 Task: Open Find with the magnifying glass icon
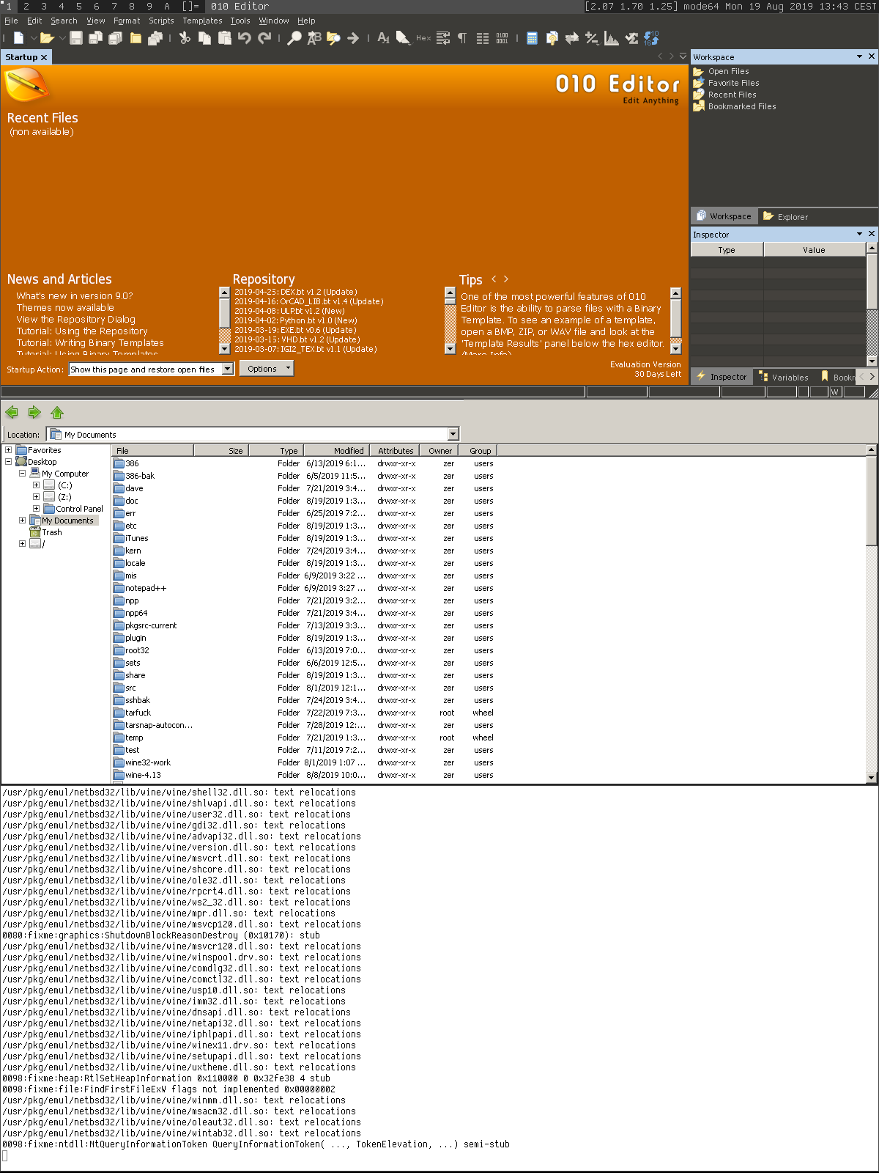[x=294, y=38]
